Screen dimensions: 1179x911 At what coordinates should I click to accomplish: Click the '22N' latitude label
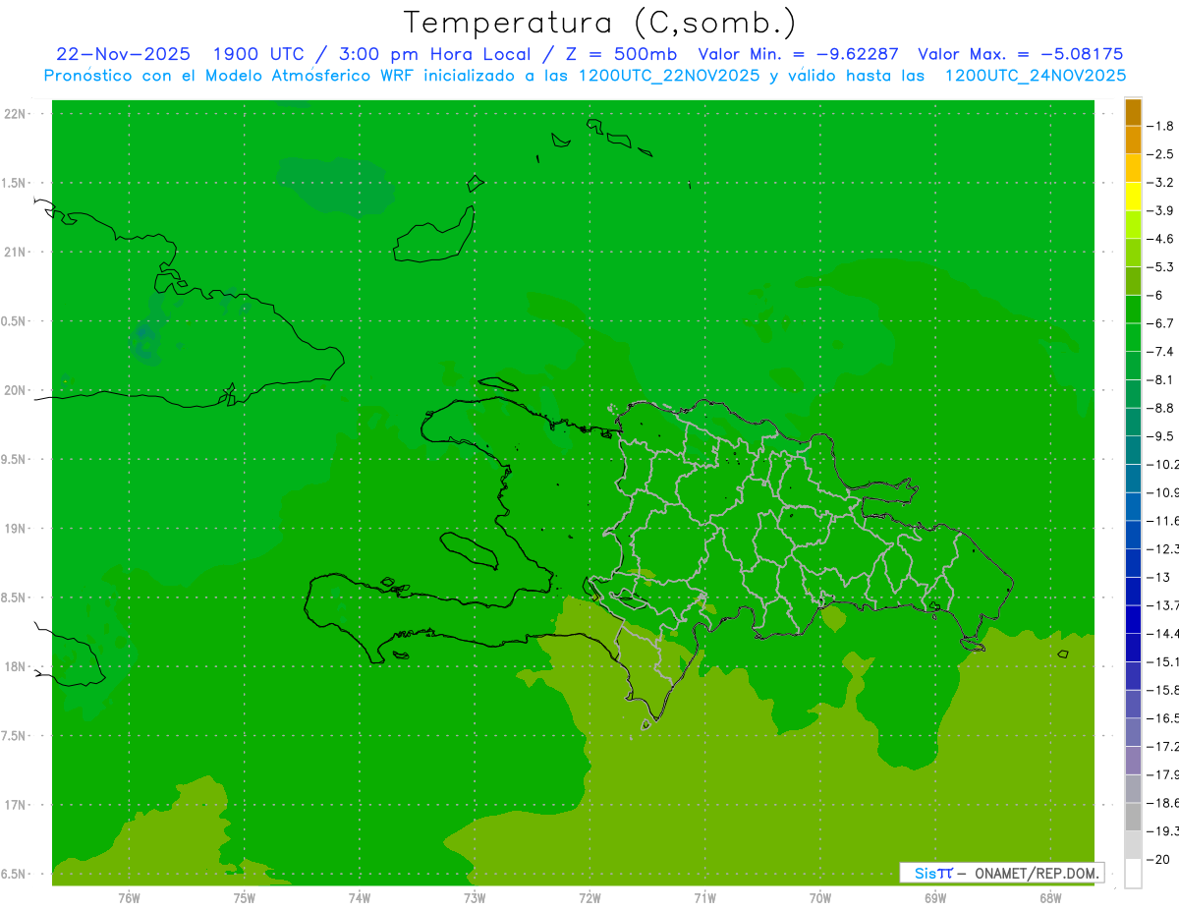click(x=16, y=114)
